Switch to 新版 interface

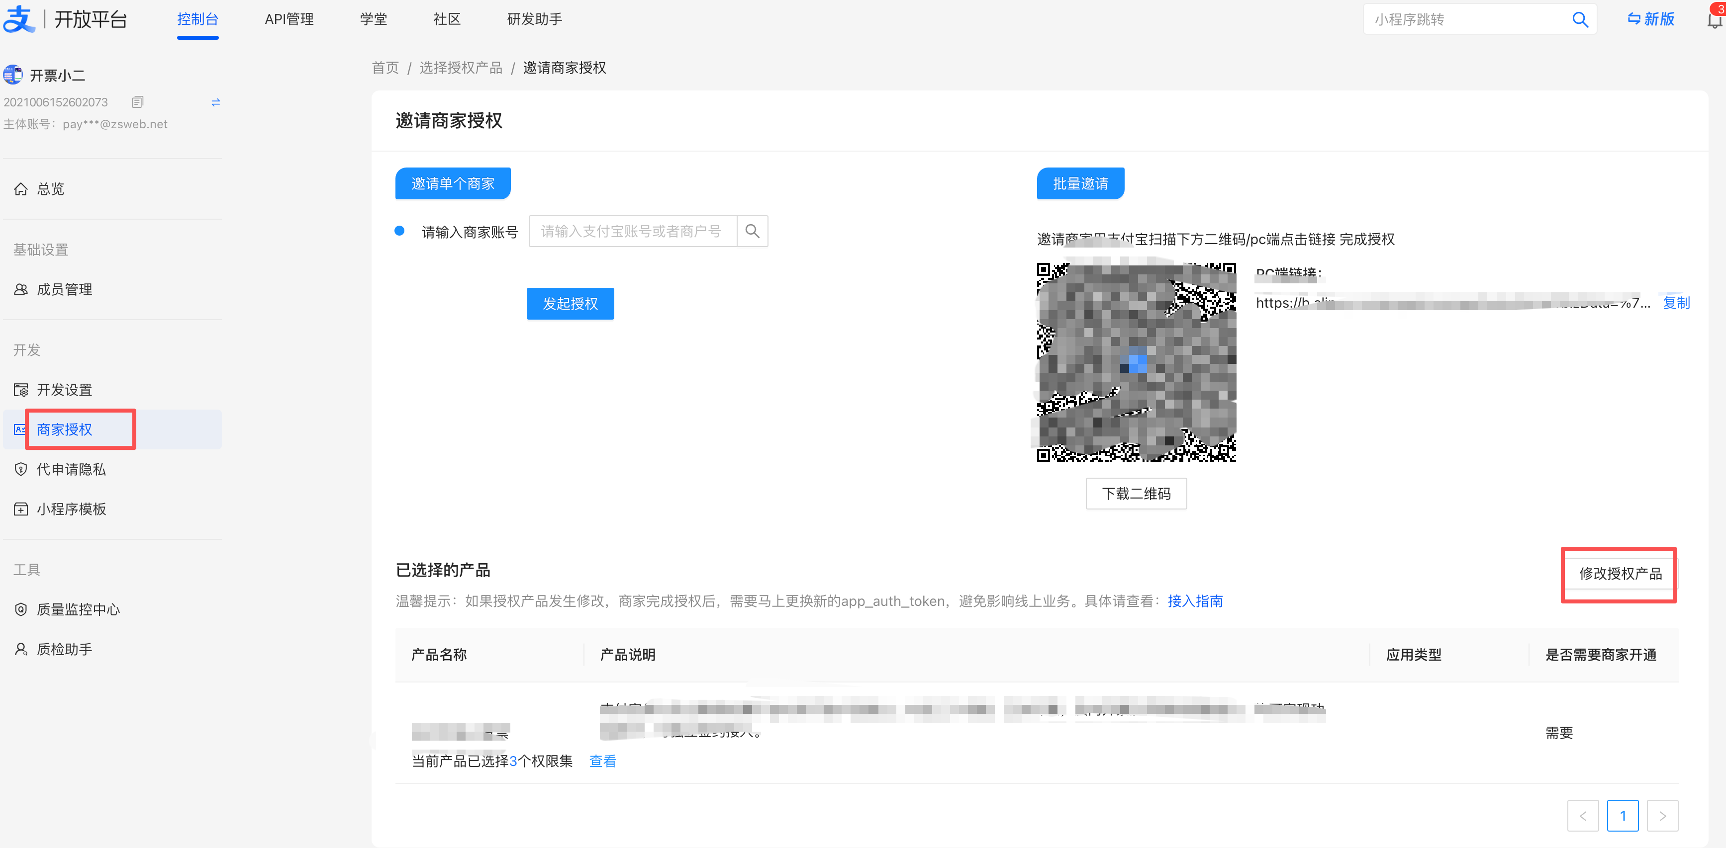tap(1651, 19)
